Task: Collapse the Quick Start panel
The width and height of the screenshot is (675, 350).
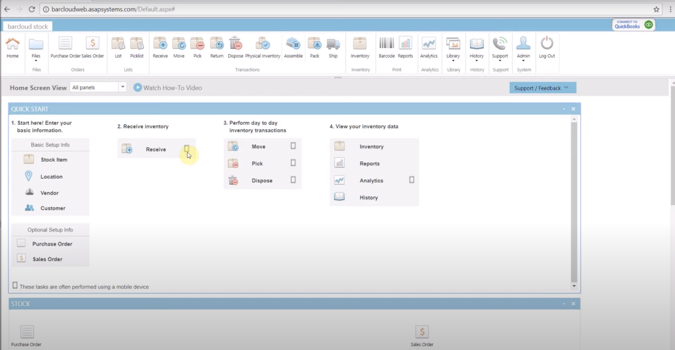Action: pos(564,109)
